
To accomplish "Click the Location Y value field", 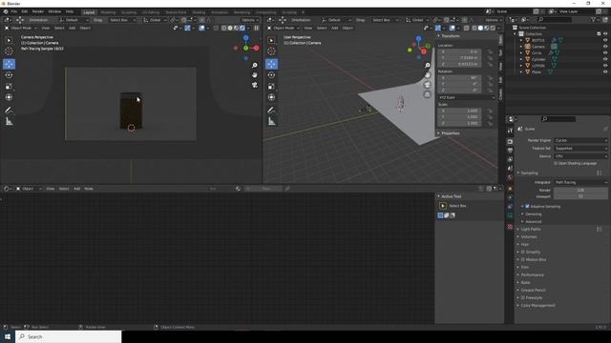I will [459, 58].
